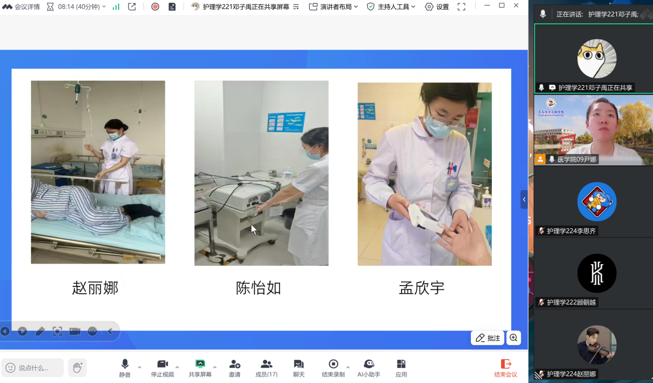Click the zoom-in magnifier beside 批注
The width and height of the screenshot is (653, 383).
click(513, 338)
